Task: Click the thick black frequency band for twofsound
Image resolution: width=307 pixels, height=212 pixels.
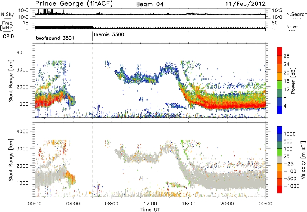Action: 64,28
